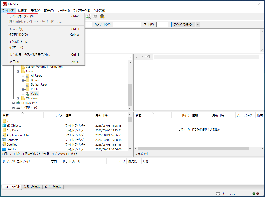Open the View (表示) menu
The width and height of the screenshot is (265, 197).
[x=36, y=11]
